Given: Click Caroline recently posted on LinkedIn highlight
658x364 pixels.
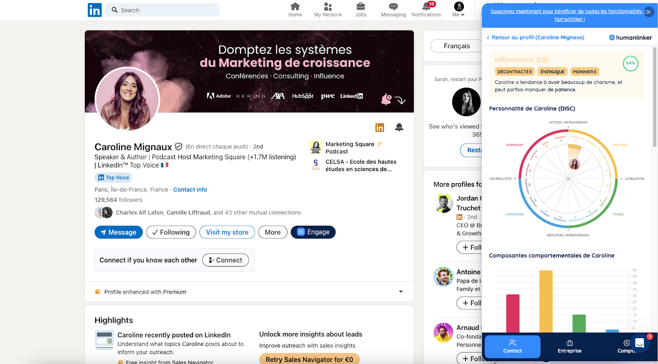Looking at the screenshot, I should coord(174,335).
